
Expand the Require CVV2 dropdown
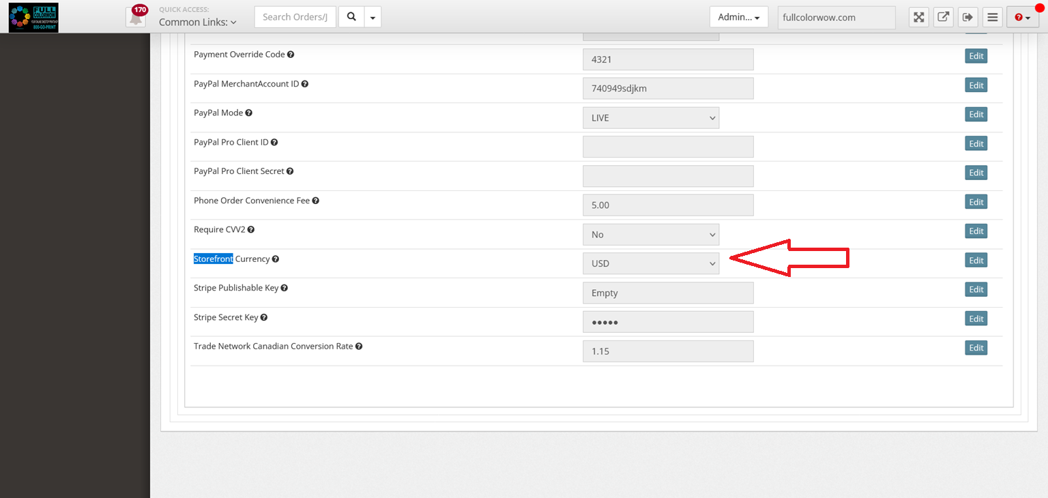point(650,235)
